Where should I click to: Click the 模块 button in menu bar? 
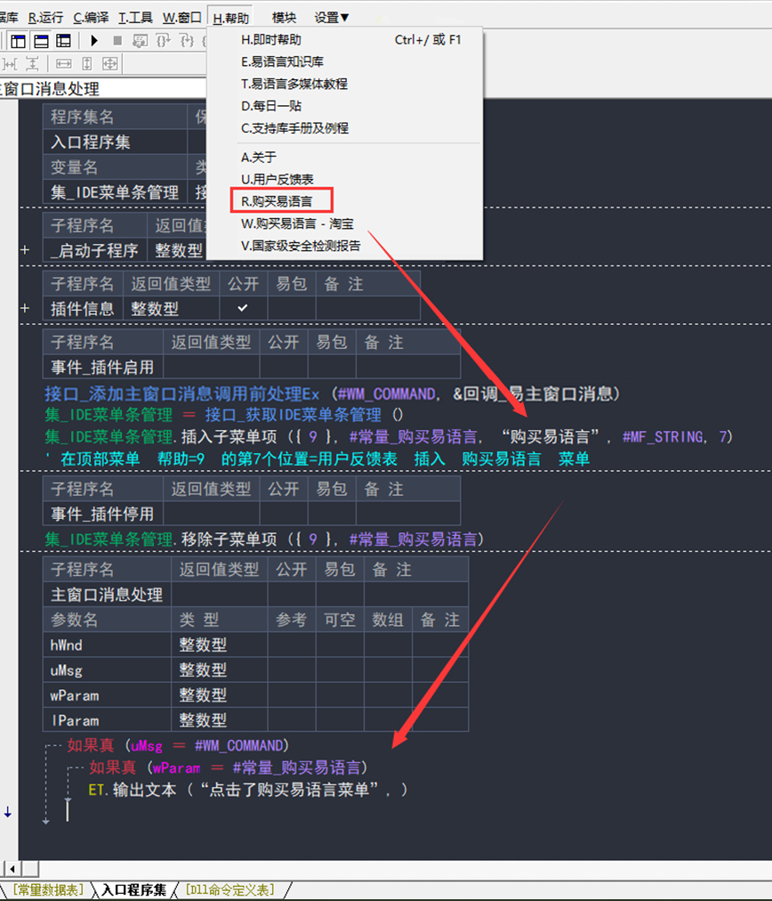(x=285, y=17)
